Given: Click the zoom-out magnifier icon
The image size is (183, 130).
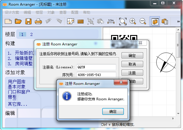Looking at the screenshot, I should point(143,21).
